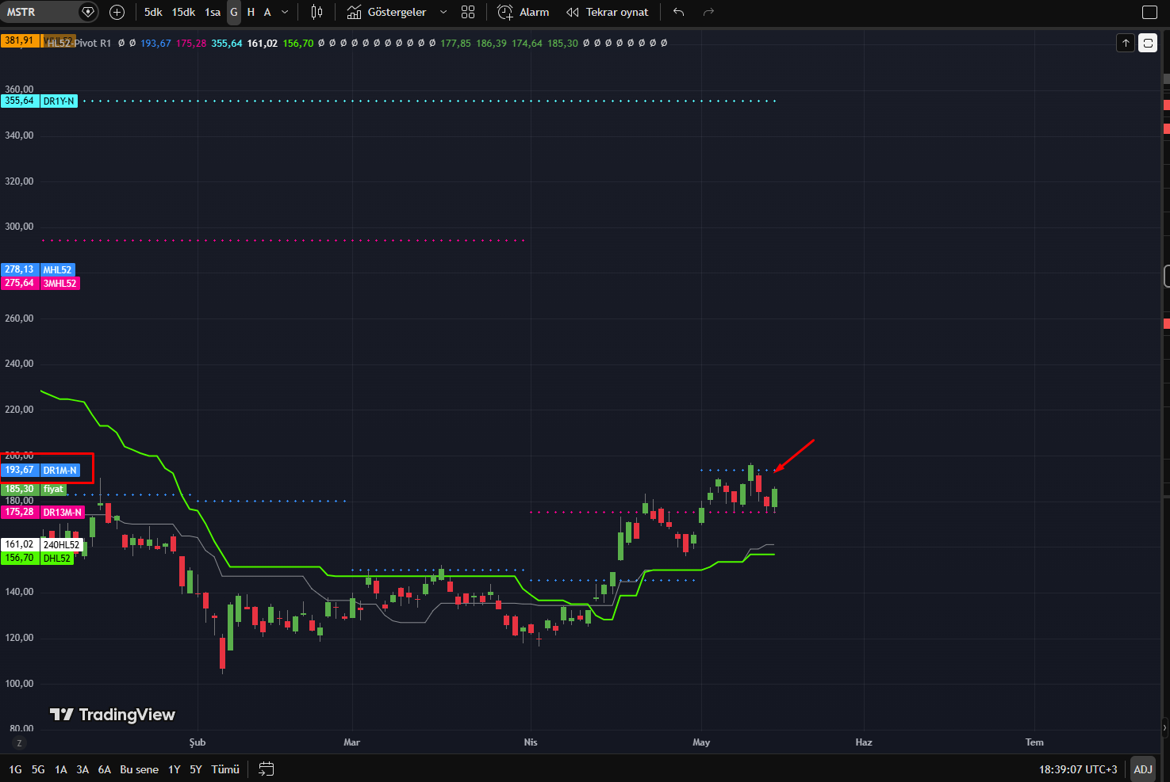The image size is (1170, 782).
Task: Click the May label on the time axis
Action: (701, 742)
